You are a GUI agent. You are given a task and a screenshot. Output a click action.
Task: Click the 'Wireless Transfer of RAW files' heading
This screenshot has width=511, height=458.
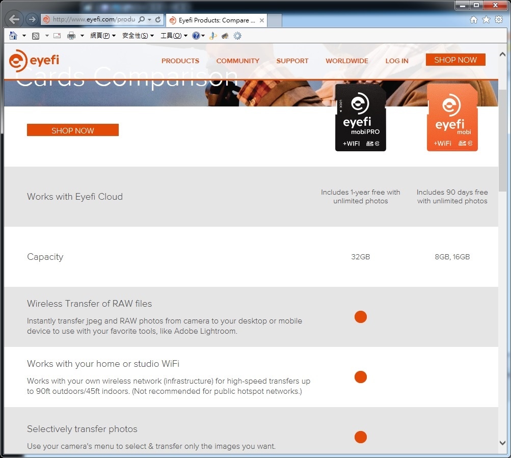pos(90,304)
